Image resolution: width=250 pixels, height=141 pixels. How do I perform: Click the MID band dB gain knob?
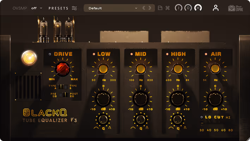(x=140, y=99)
